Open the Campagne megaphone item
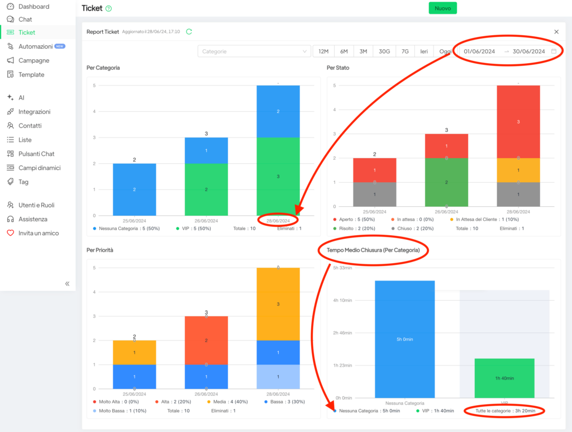This screenshot has width=572, height=432. click(x=34, y=60)
